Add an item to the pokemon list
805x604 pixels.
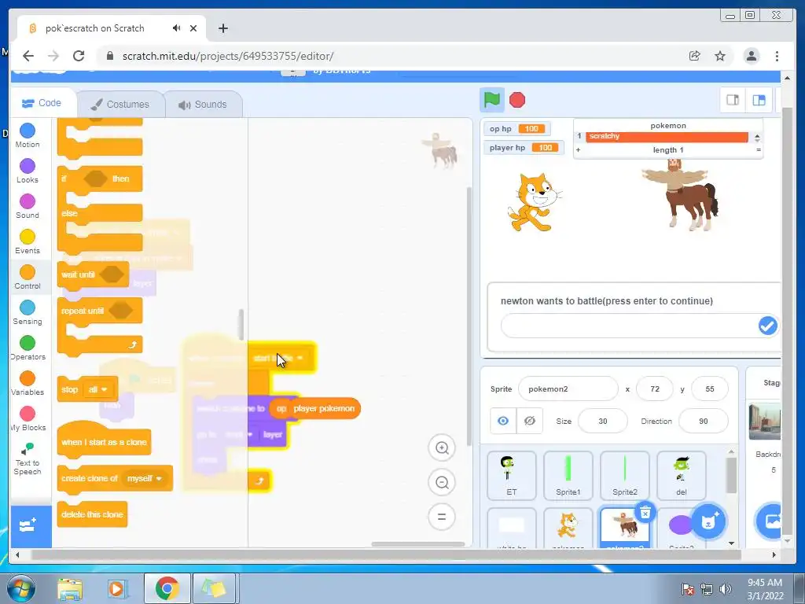point(578,150)
